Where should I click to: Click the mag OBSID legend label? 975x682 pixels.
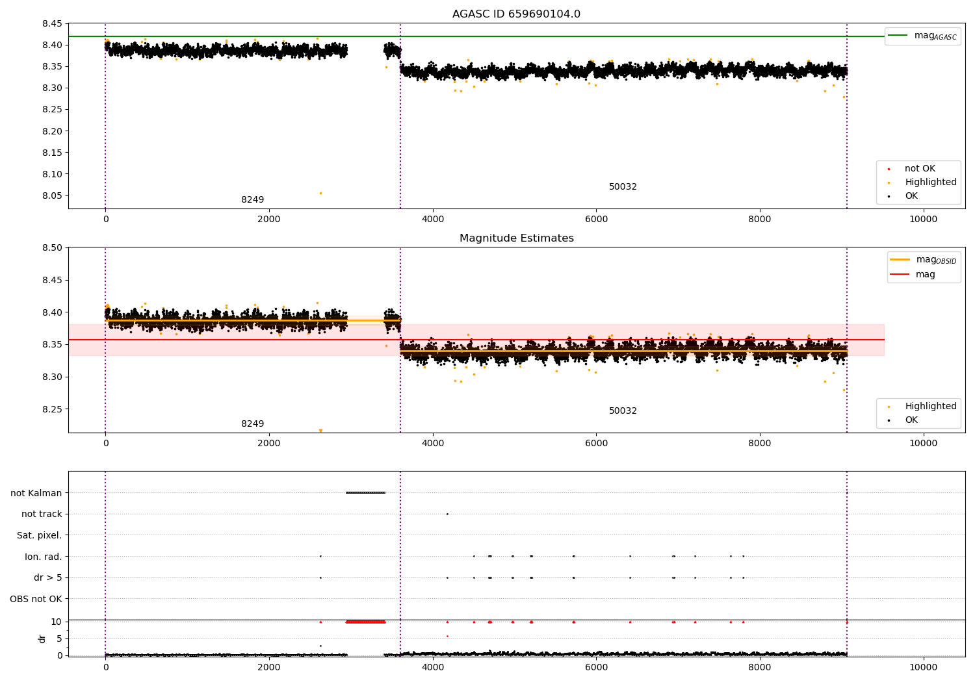click(x=936, y=260)
